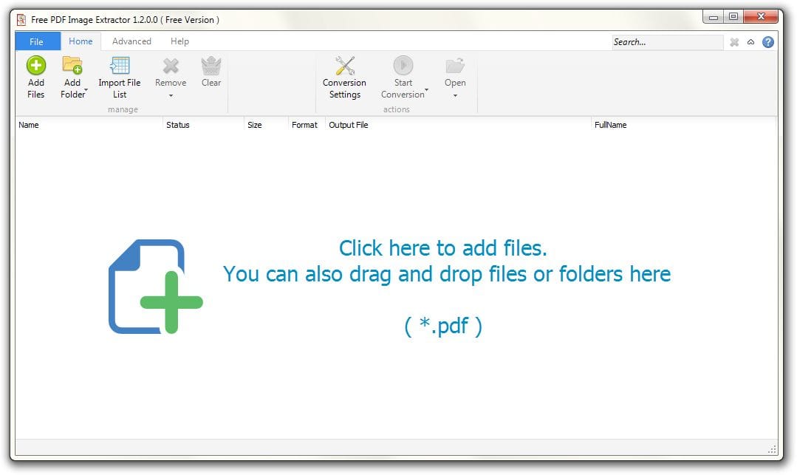The height and width of the screenshot is (475, 797).
Task: Close the Free PDF Image Extractor window
Action: [760, 17]
